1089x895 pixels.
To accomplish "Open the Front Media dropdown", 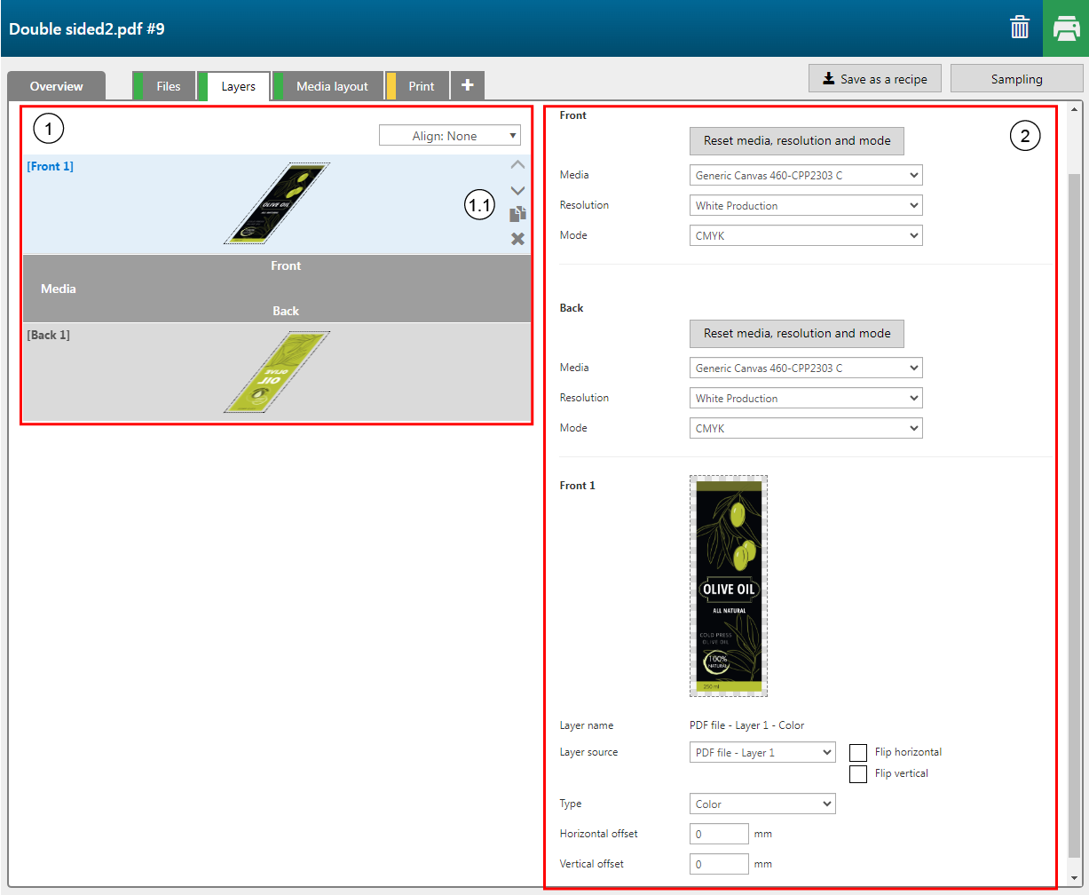I will [x=805, y=176].
